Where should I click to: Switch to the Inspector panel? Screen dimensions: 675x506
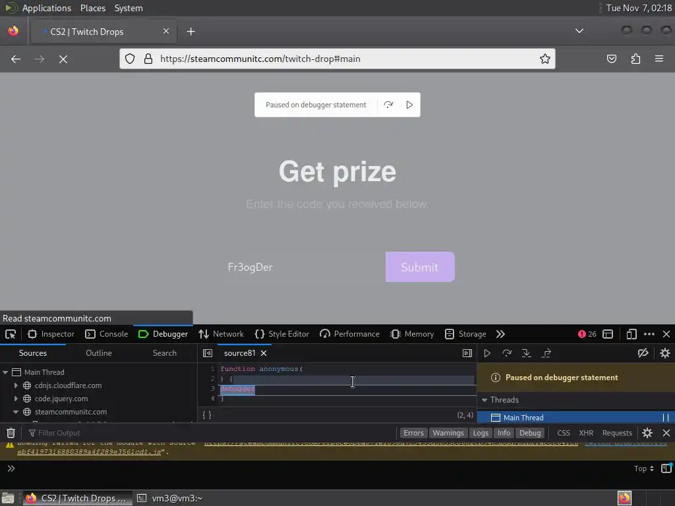51,334
